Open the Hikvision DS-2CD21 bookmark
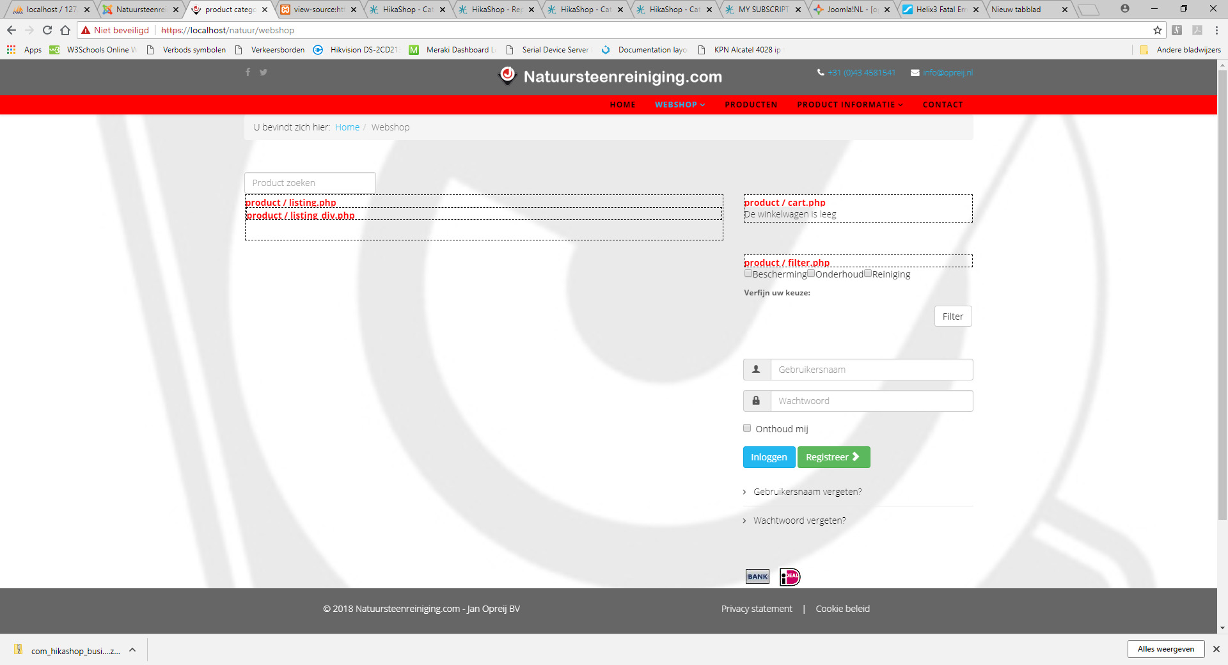1228x665 pixels. click(356, 49)
